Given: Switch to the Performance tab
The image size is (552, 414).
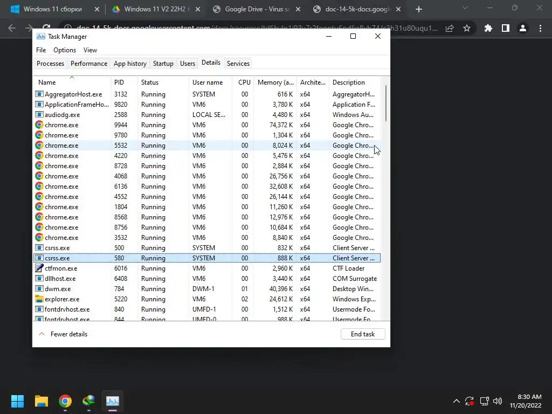Looking at the screenshot, I should tap(89, 64).
